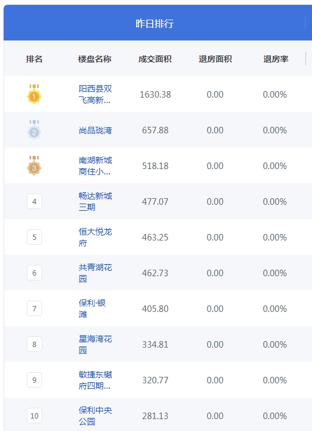Select the rank 7 number badge
Image resolution: width=312 pixels, height=431 pixels.
(x=34, y=308)
